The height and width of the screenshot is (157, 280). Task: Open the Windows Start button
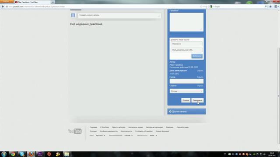click(x=4, y=154)
